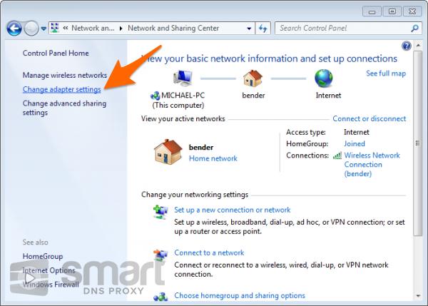
Task: Click the new connection setup icon
Action: (x=160, y=213)
